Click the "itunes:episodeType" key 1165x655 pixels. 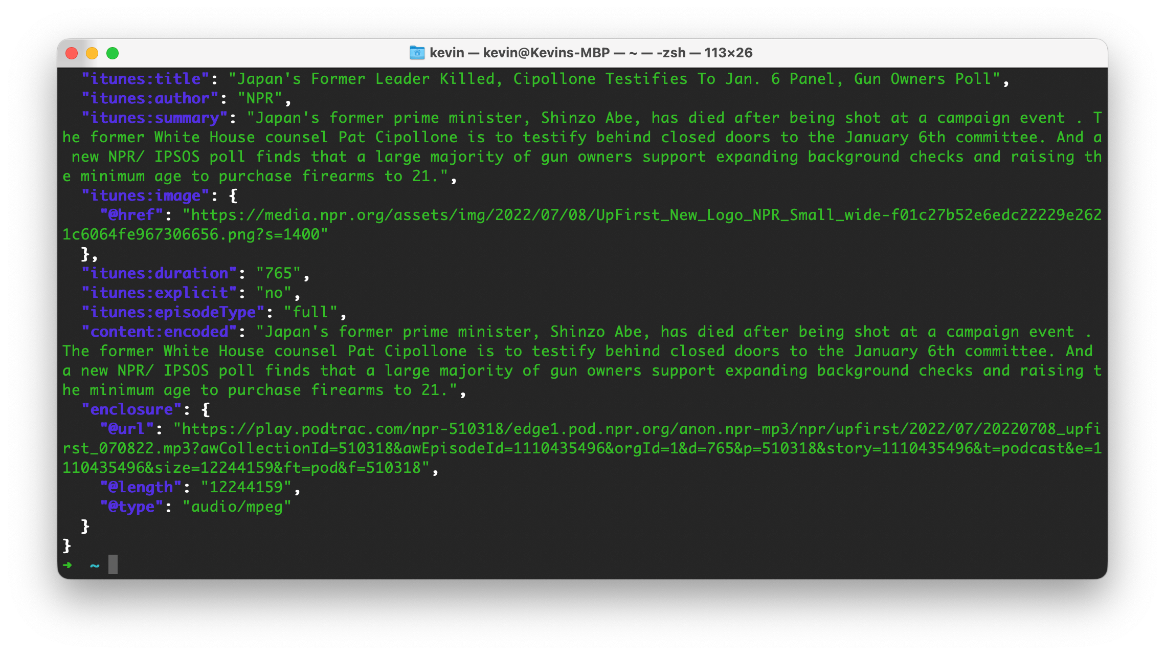tap(173, 312)
